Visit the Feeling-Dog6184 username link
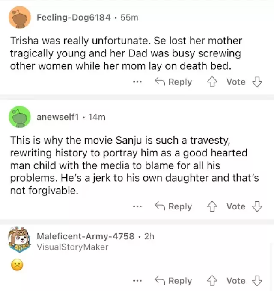Image resolution: width=274 pixels, height=291 pixels. (x=74, y=18)
